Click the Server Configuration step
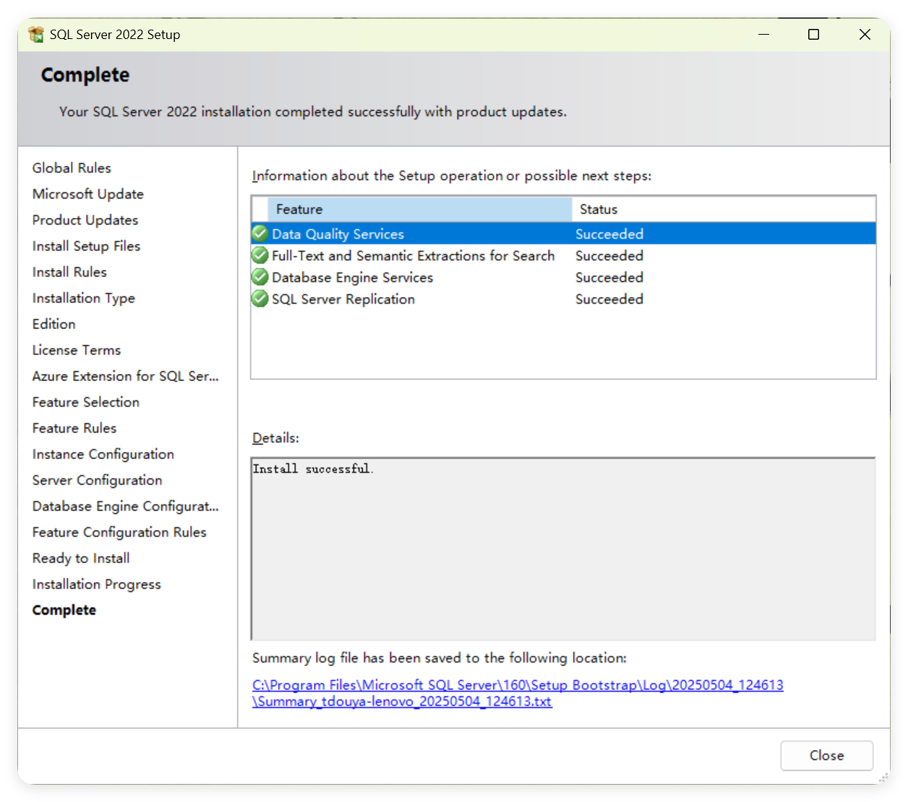Image resolution: width=908 pixels, height=802 pixels. (97, 480)
